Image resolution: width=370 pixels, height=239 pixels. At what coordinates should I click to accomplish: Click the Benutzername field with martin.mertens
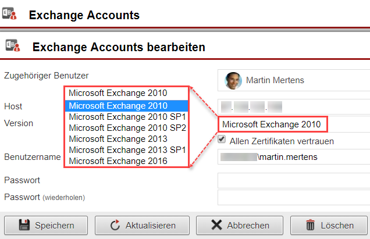(x=294, y=157)
